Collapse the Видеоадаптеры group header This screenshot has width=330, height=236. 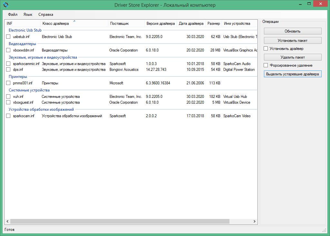pyautogui.click(x=22, y=44)
